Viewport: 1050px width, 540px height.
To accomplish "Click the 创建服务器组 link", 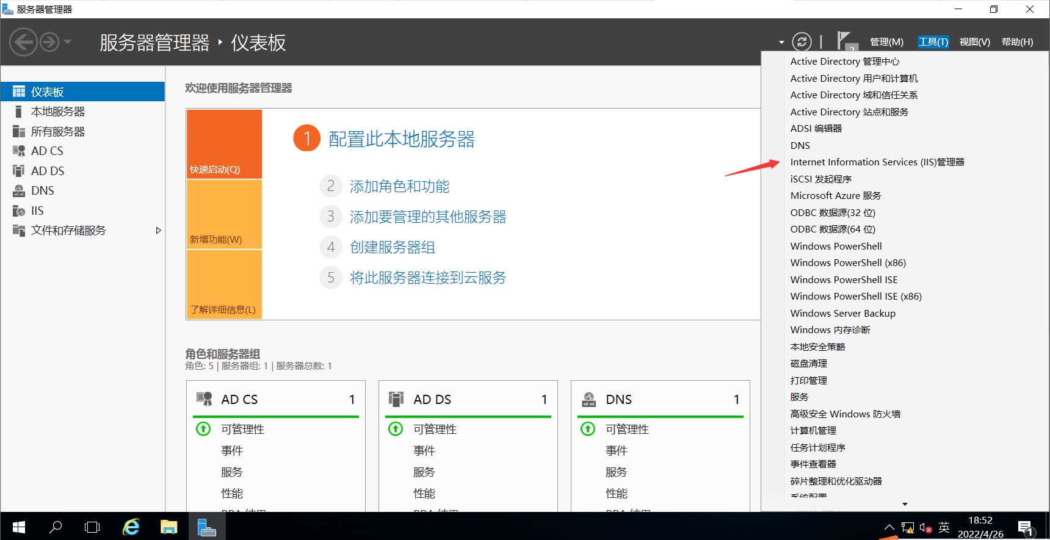I will [392, 247].
